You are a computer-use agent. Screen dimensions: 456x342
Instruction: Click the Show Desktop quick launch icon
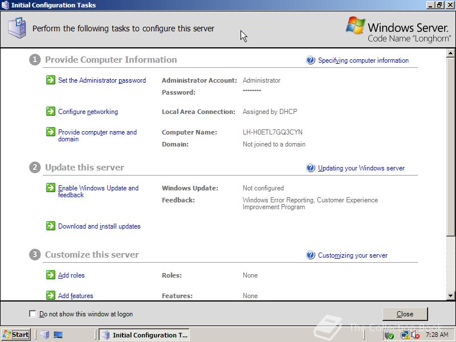[x=58, y=335]
